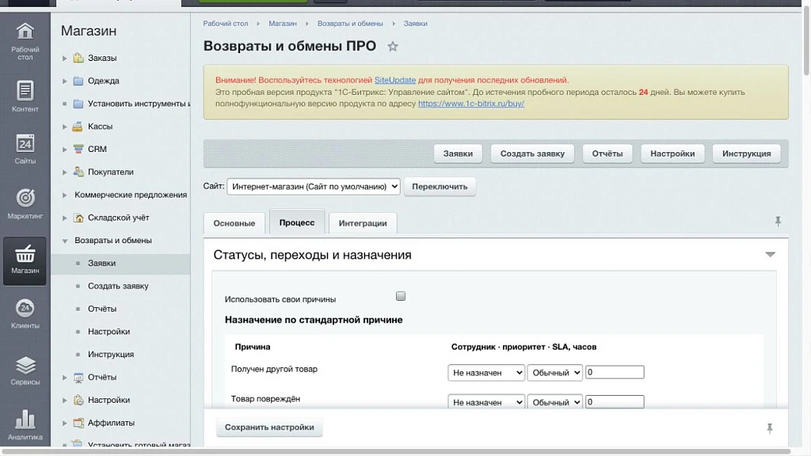
Task: Open the SiteUpdate link
Action: point(395,80)
